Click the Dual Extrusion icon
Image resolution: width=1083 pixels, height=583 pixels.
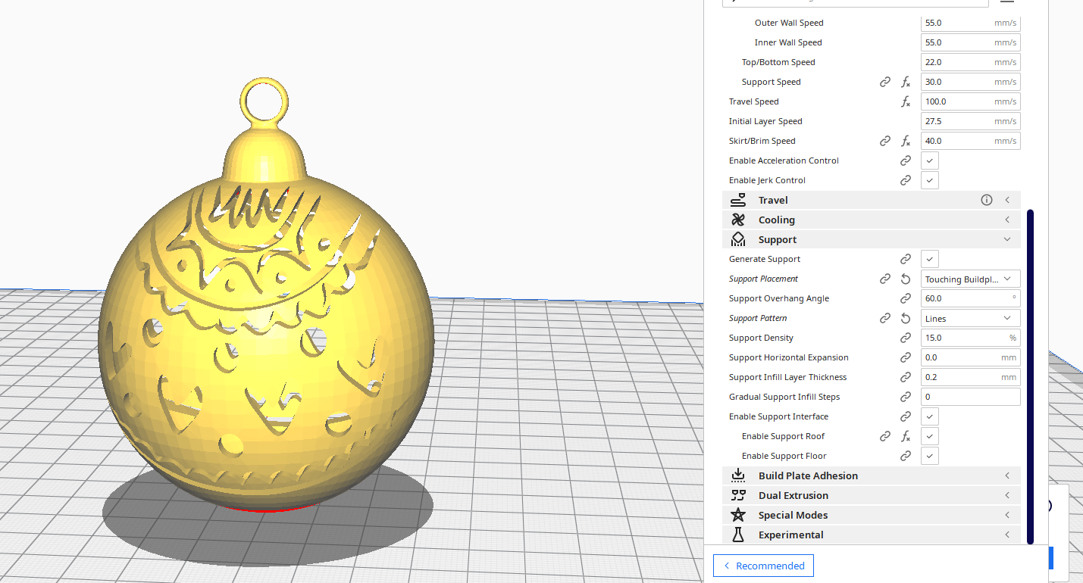[737, 494]
